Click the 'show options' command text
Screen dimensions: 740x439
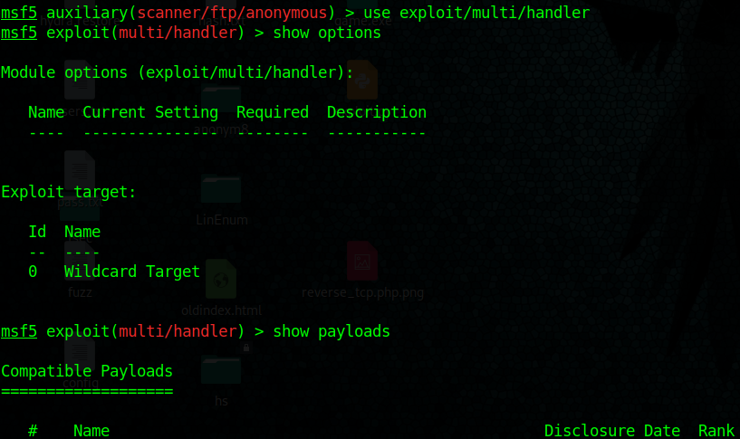327,33
